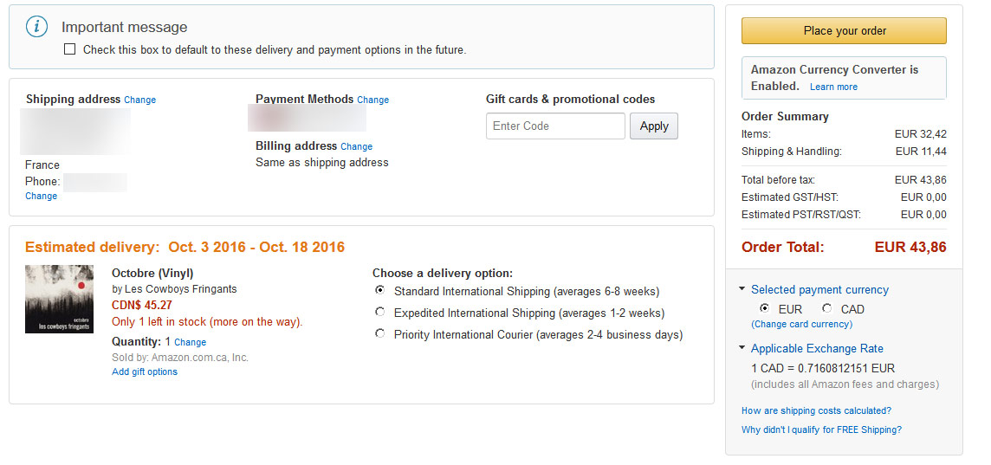This screenshot has height=465, width=991.
Task: Open Add gift options link
Action: (x=145, y=371)
